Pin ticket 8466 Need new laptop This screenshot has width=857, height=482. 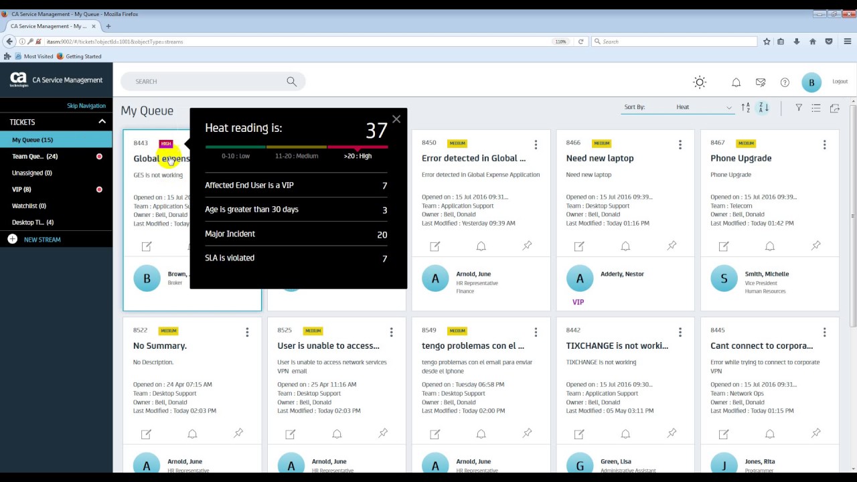[672, 246]
